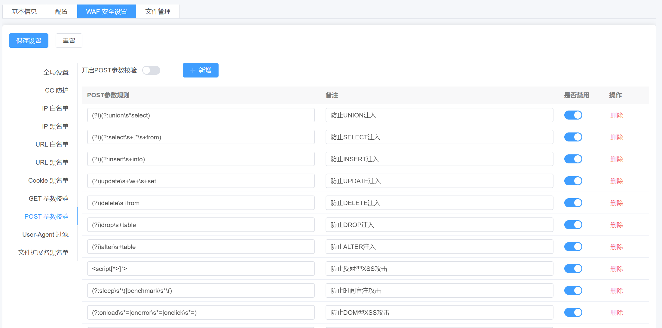This screenshot has height=328, width=662.
Task: Edit the script tag rule field
Action: point(201,269)
